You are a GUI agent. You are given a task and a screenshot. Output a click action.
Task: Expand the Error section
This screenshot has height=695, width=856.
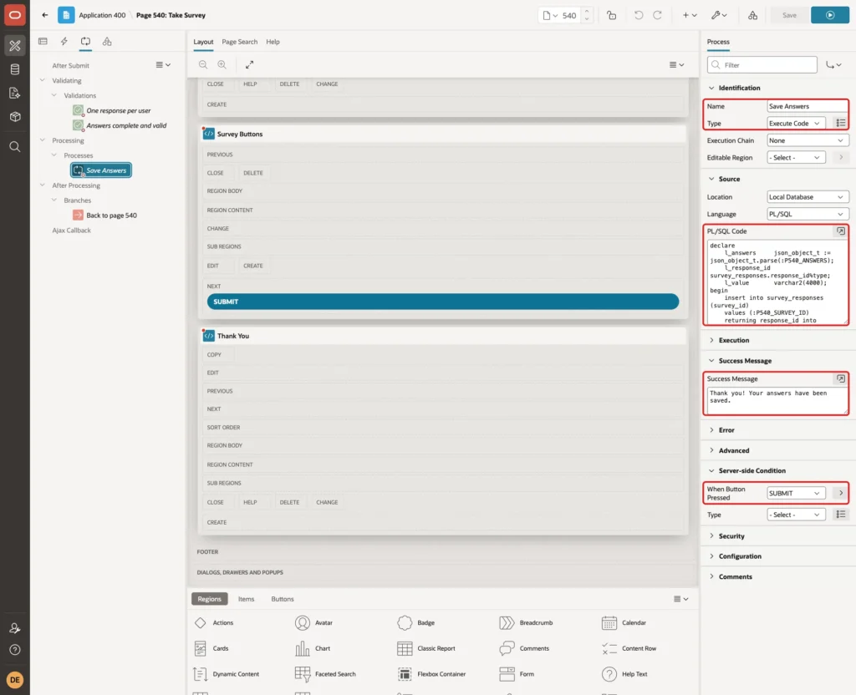711,430
